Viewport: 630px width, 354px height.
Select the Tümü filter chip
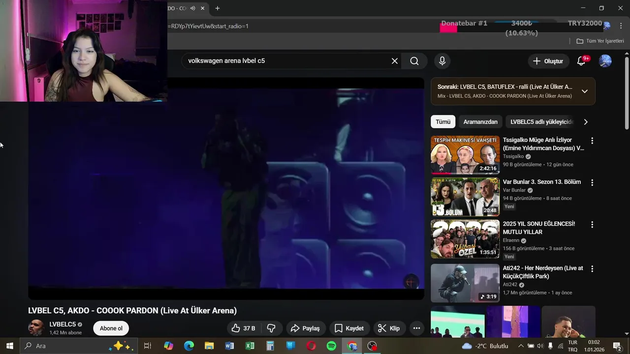pos(443,122)
